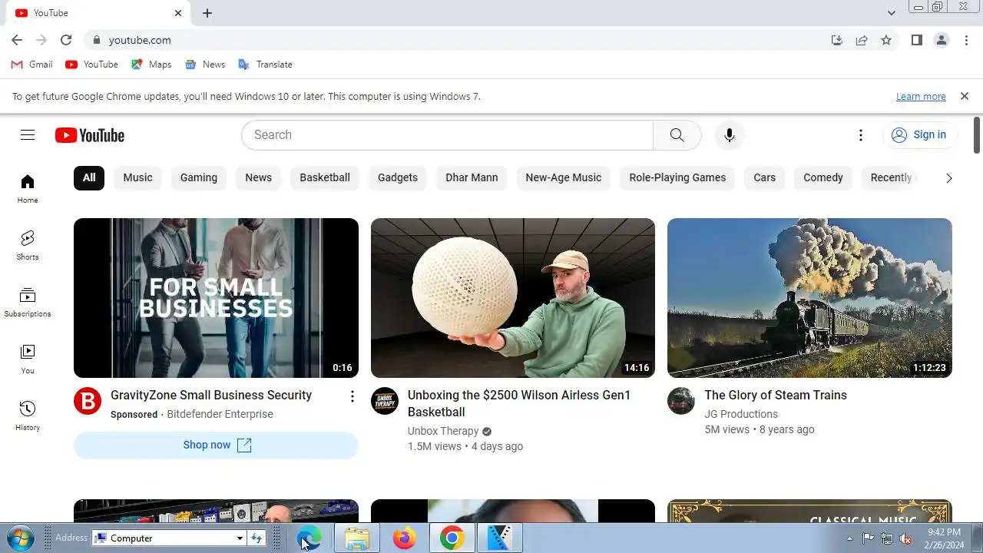
Task: Go to Home in sidebar
Action: [x=28, y=188]
